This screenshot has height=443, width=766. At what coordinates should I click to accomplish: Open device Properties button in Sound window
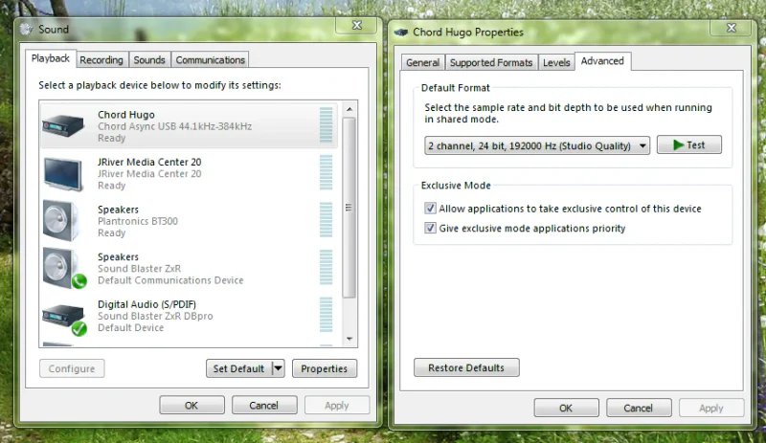coord(325,368)
